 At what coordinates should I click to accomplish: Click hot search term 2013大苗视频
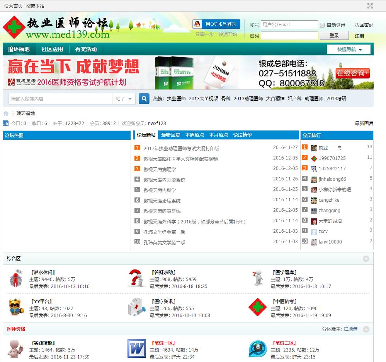coord(203,99)
